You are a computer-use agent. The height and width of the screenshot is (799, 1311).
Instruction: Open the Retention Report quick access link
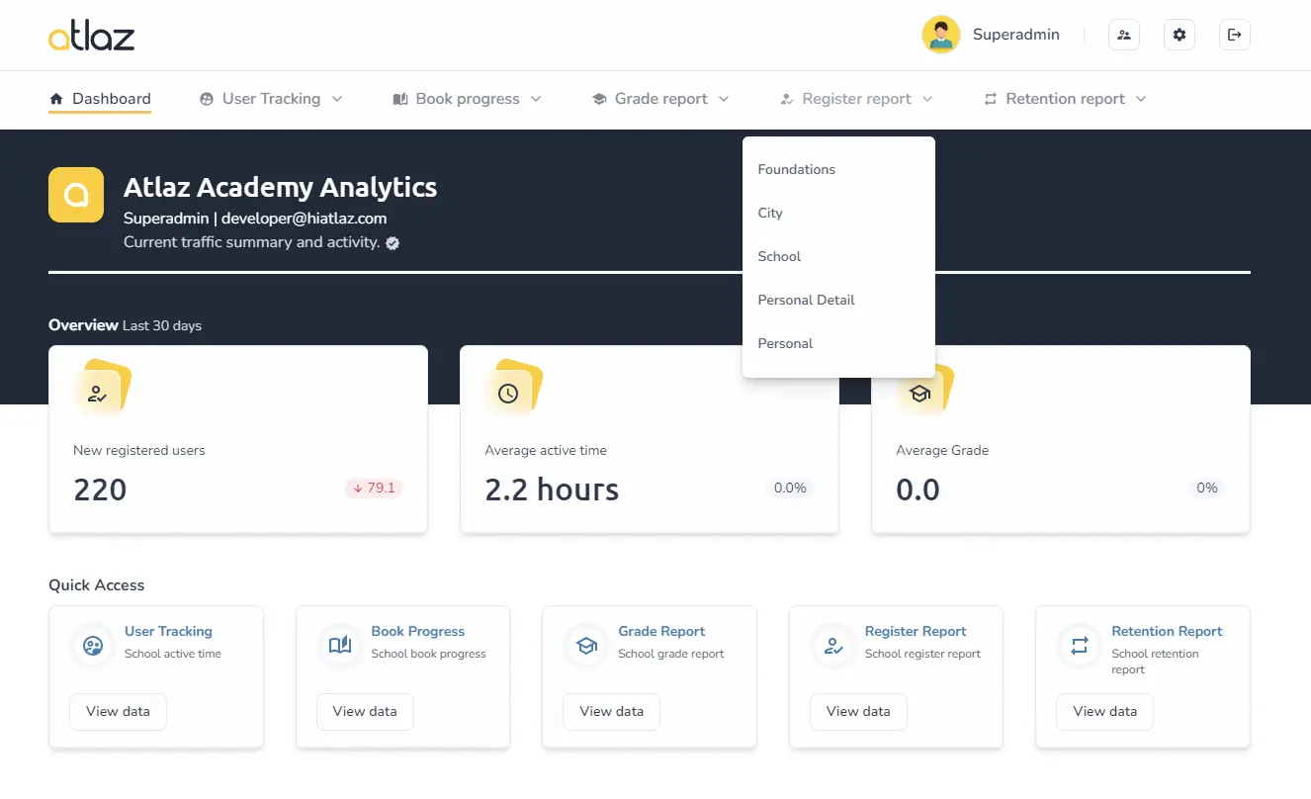tap(1167, 631)
